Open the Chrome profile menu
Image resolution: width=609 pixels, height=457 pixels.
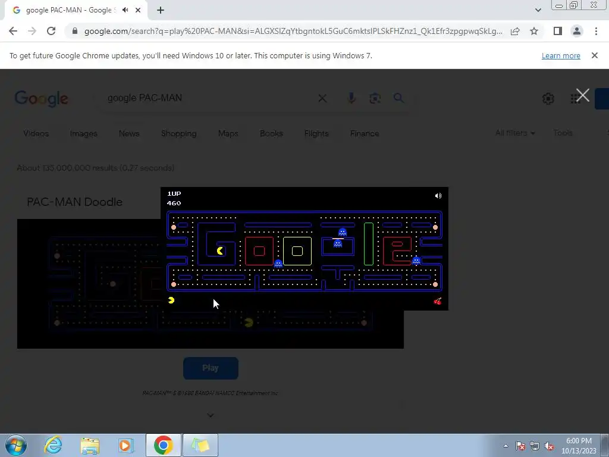[577, 31]
